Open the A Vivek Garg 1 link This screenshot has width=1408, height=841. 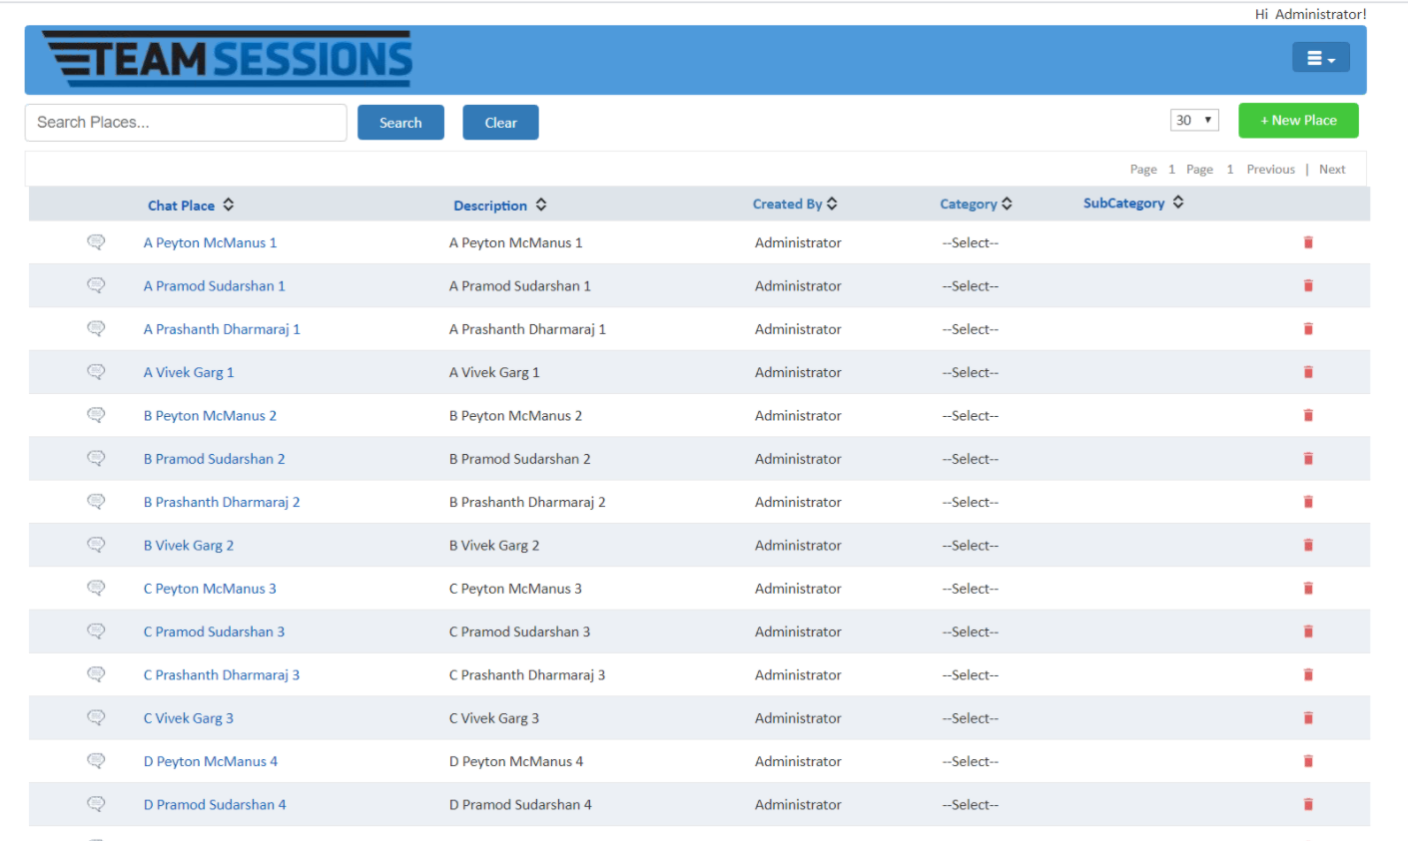click(x=189, y=372)
